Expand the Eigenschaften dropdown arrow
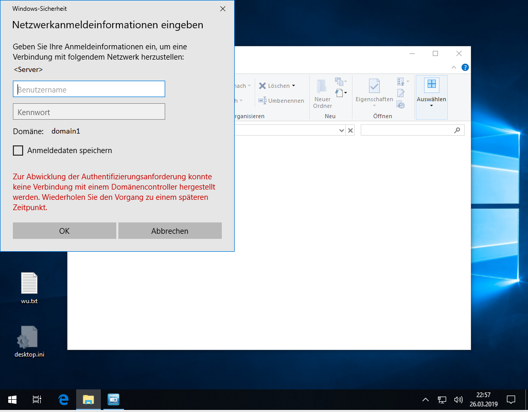The height and width of the screenshot is (412, 528). [x=374, y=106]
